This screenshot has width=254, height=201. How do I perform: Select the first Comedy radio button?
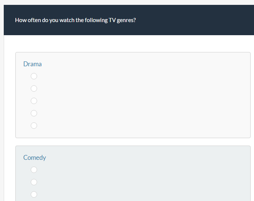click(34, 170)
